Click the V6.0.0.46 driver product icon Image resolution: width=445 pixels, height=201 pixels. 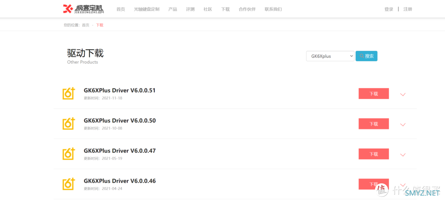(x=68, y=184)
